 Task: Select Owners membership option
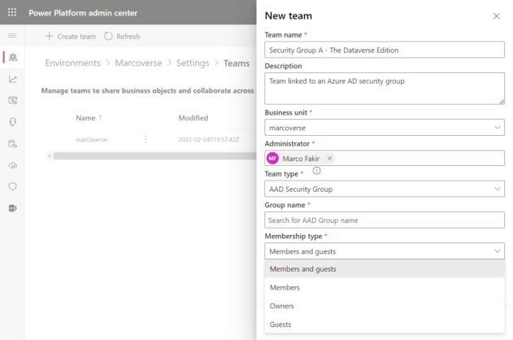[x=385, y=306]
